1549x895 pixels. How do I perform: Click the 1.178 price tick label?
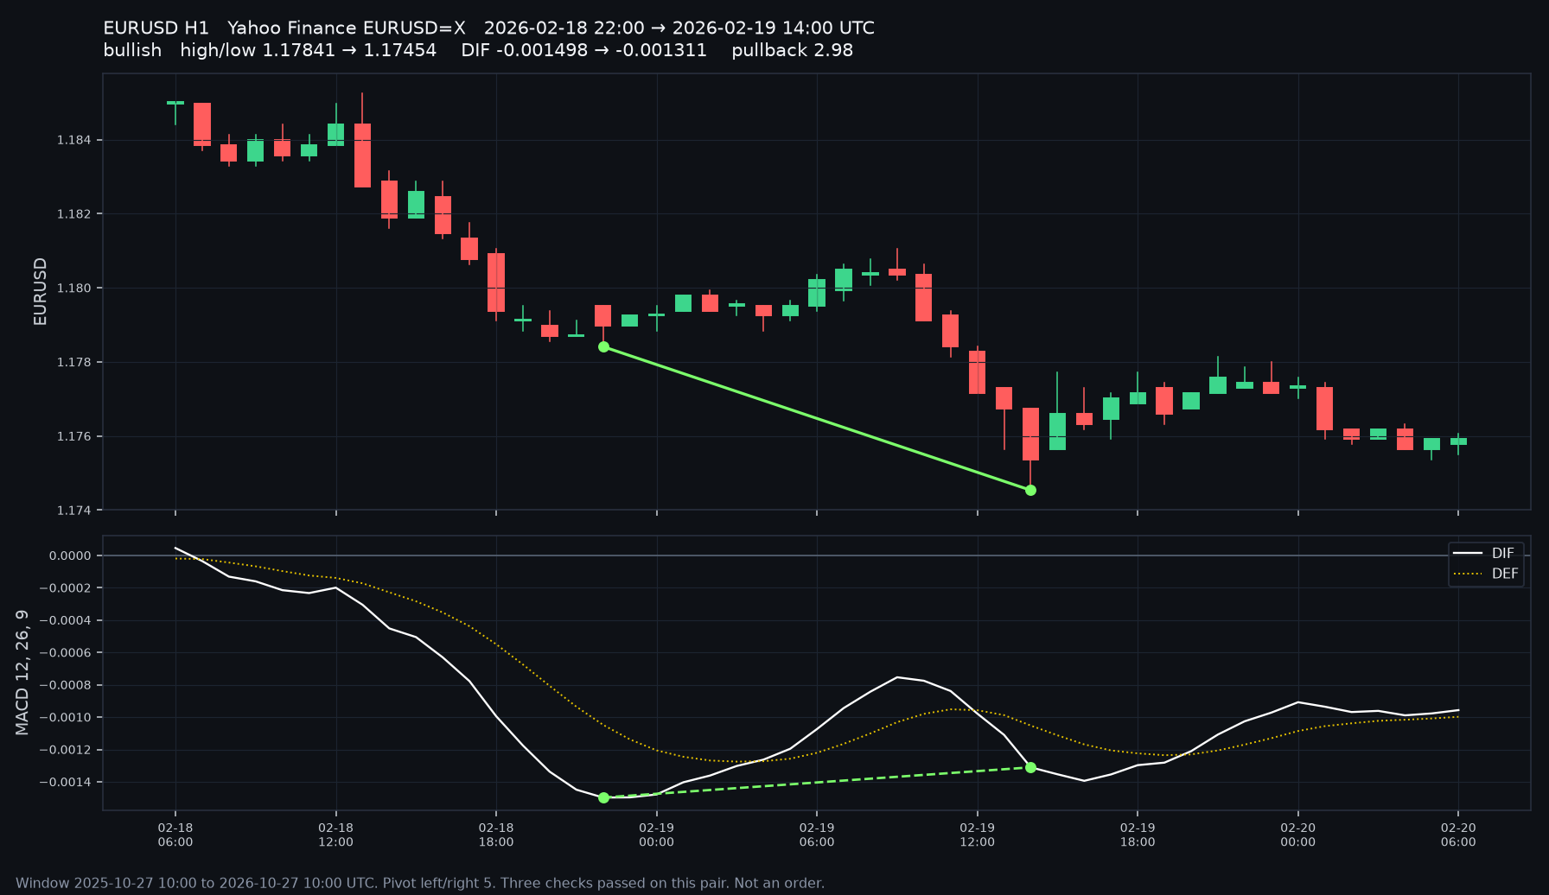pos(74,363)
